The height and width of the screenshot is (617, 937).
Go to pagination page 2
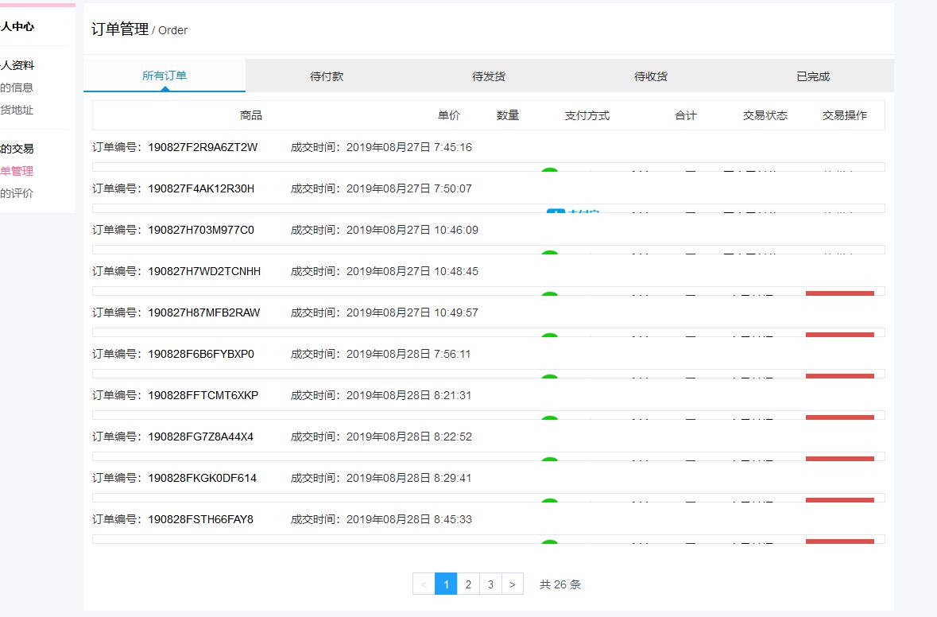coord(469,584)
